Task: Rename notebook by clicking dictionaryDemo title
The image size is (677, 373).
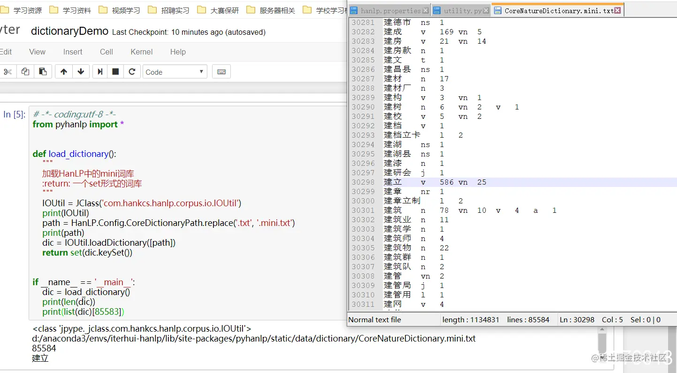Action: [x=69, y=31]
